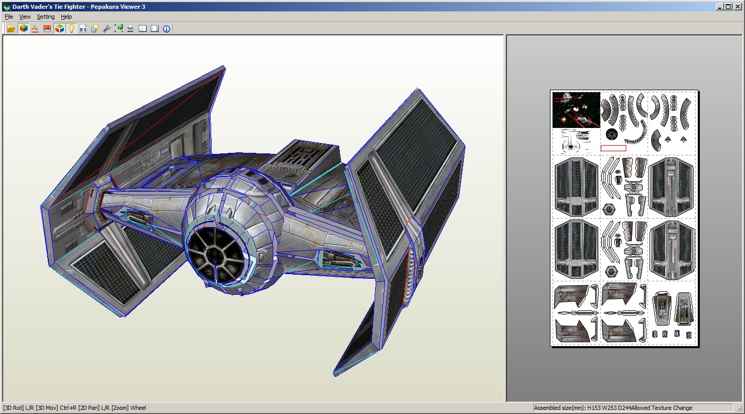Click the P.1 page number icon

click(x=83, y=28)
